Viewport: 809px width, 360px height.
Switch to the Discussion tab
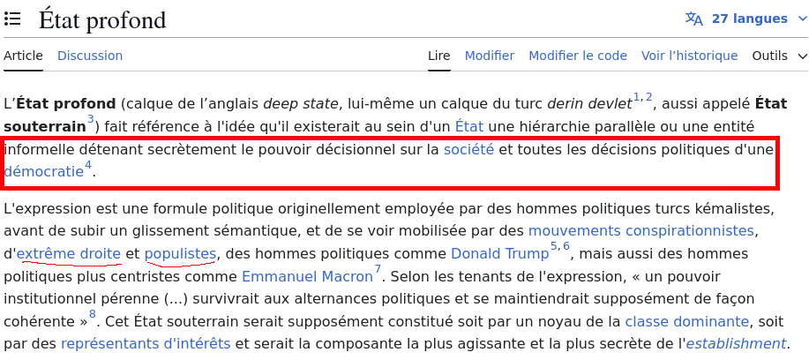click(90, 56)
